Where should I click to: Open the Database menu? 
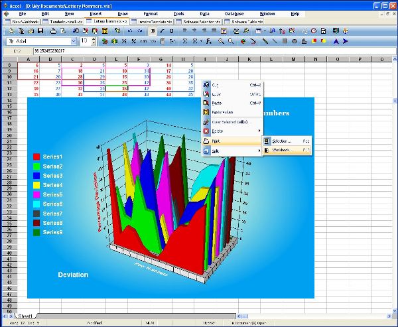[x=235, y=14]
